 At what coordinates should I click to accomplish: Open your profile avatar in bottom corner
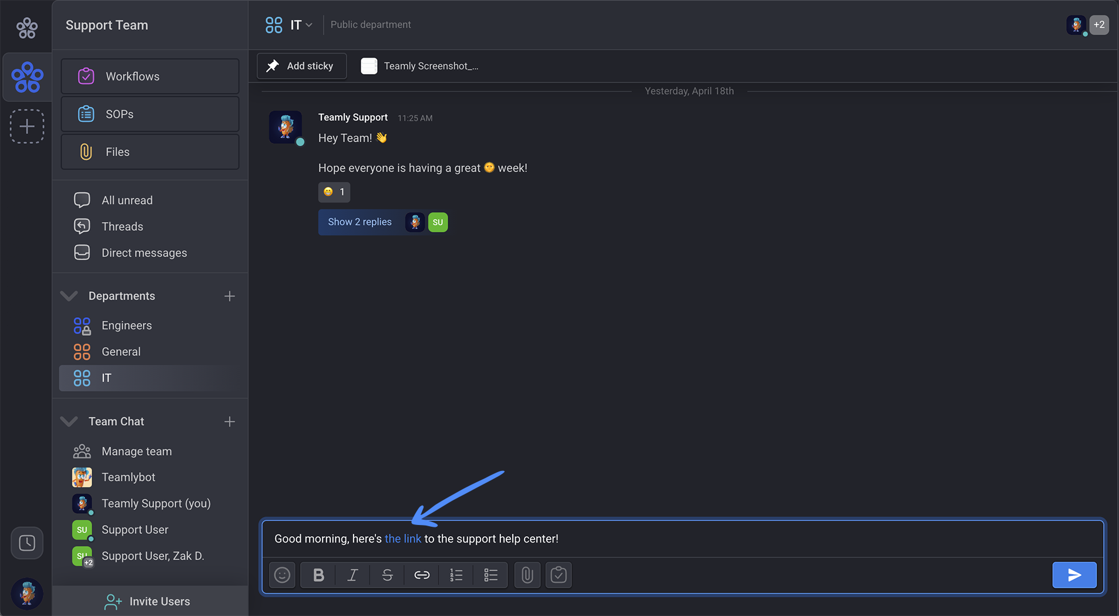pyautogui.click(x=27, y=593)
